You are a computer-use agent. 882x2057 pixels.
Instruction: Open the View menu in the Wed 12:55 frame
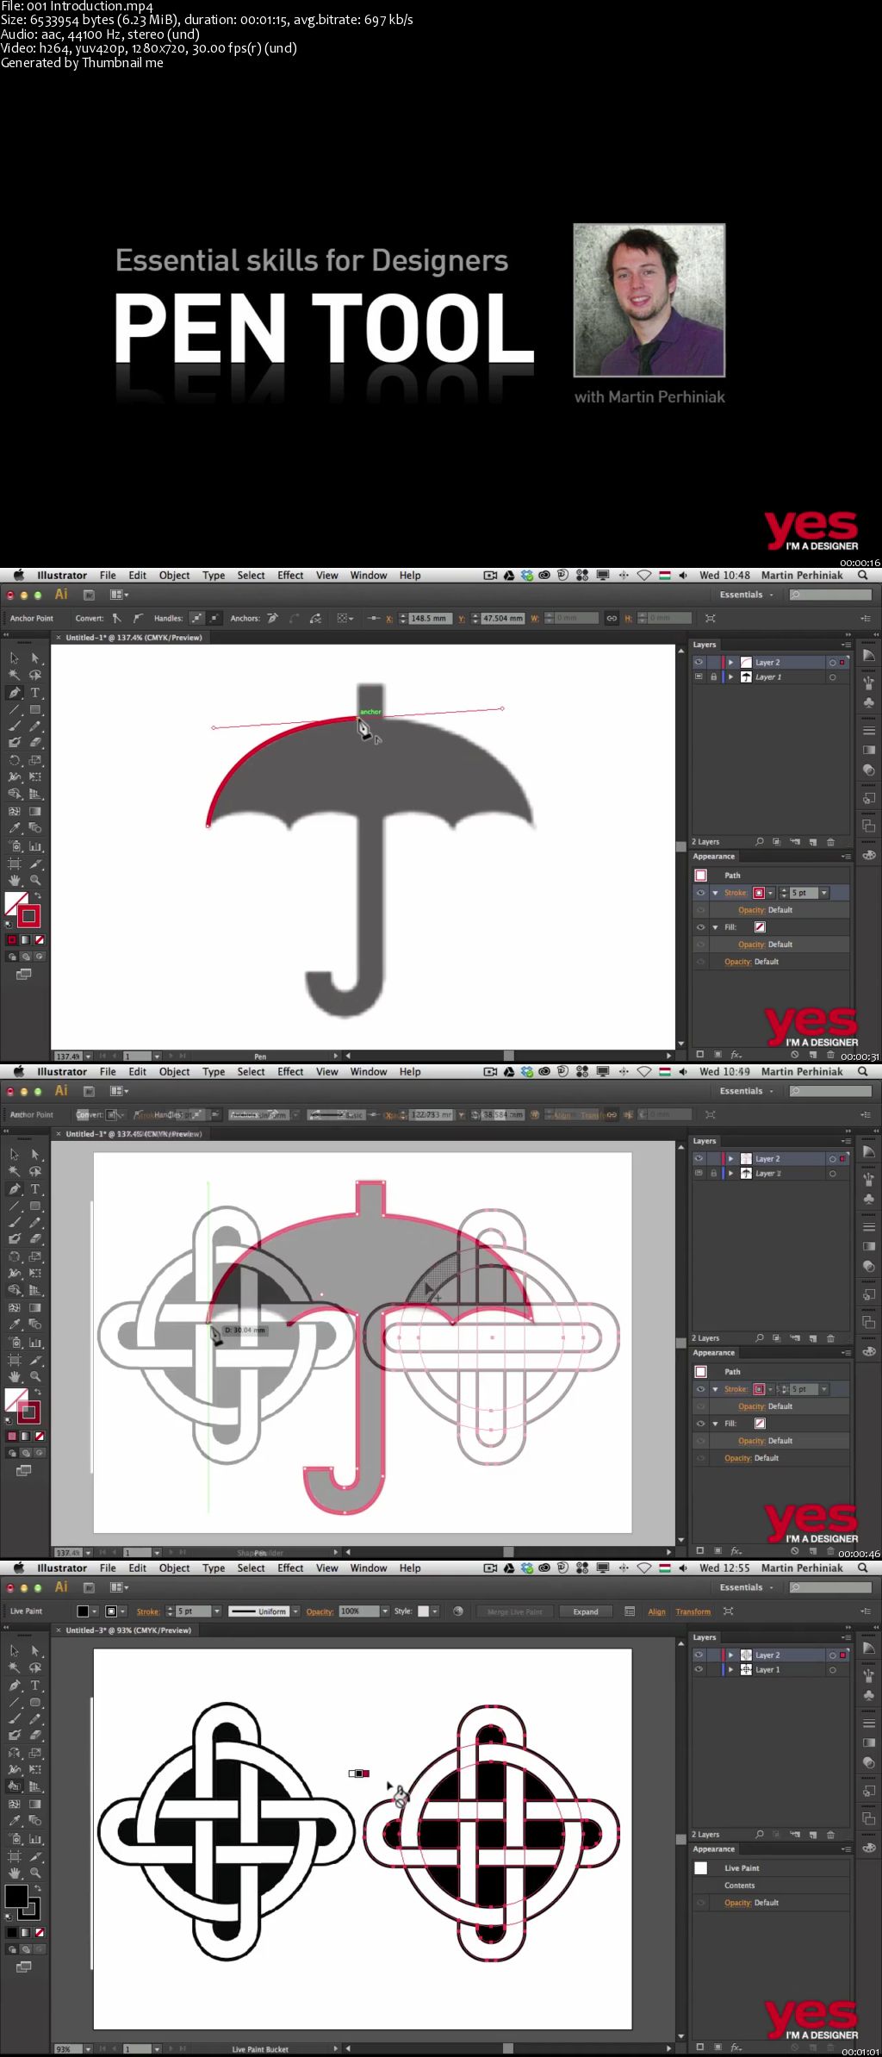point(326,1568)
